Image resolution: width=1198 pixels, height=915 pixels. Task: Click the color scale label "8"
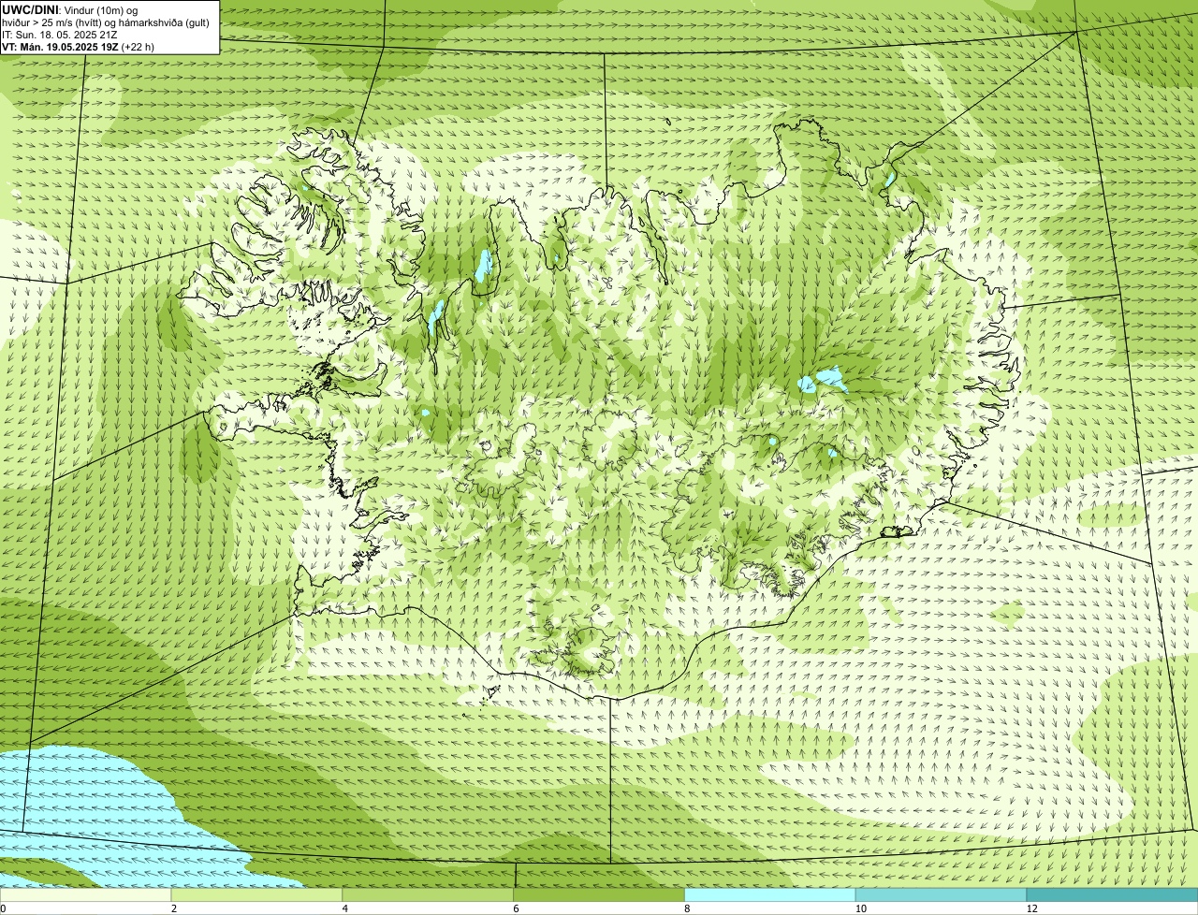pos(687,908)
